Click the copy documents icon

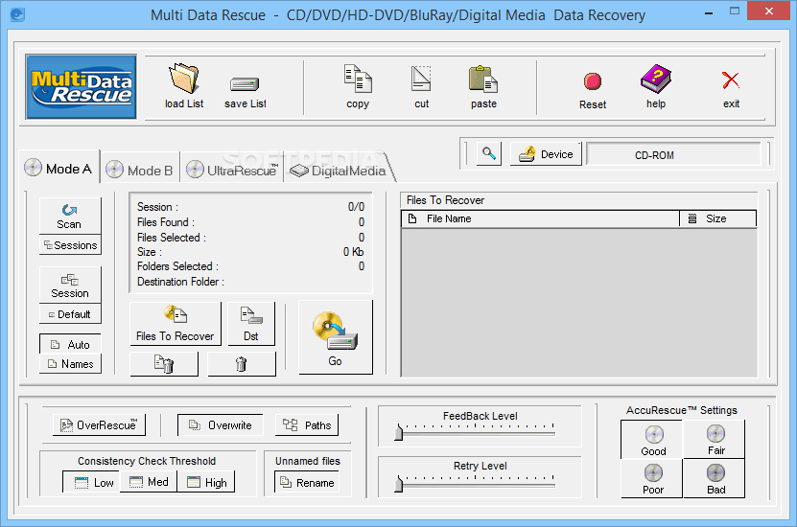[358, 79]
